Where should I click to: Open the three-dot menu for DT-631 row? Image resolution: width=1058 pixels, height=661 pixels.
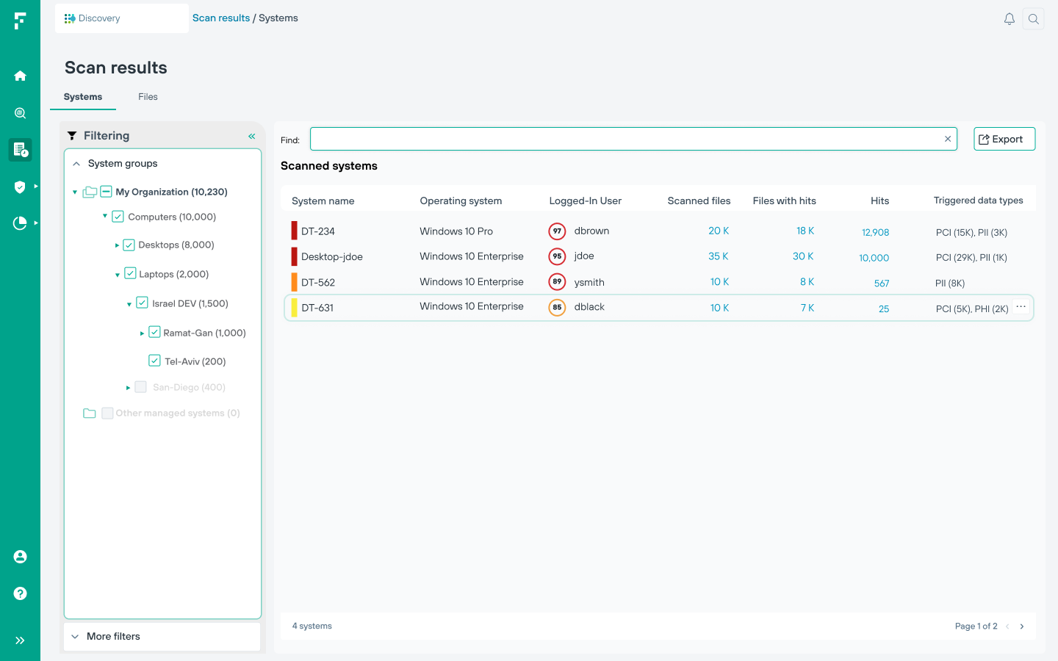point(1021,307)
